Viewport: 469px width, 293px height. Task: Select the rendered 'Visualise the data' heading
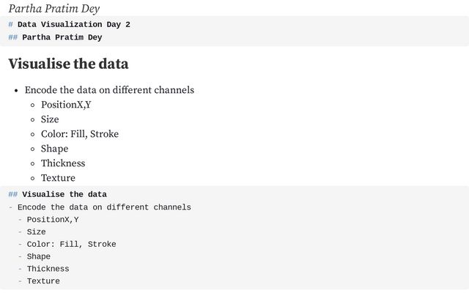tap(68, 64)
